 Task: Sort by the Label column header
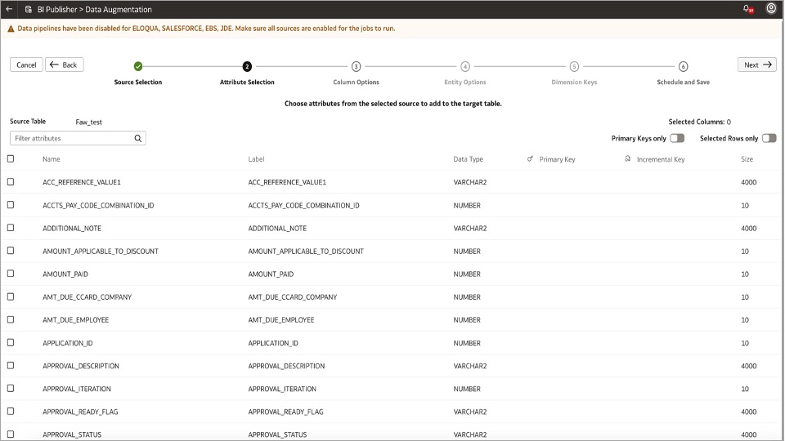(x=256, y=159)
